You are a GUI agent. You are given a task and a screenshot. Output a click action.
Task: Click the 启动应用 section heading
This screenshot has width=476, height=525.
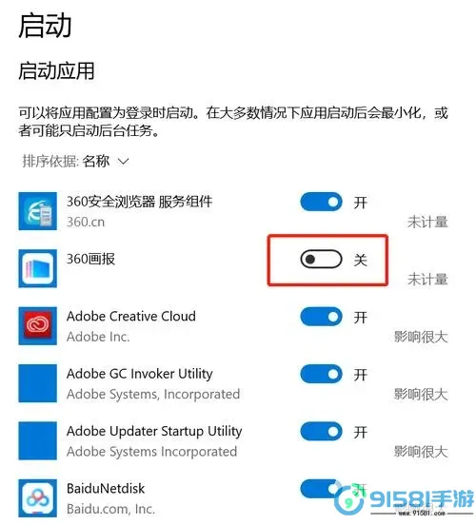point(56,71)
